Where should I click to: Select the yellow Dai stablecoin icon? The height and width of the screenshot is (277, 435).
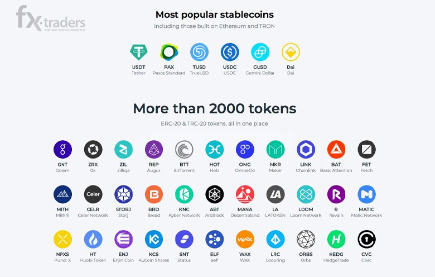coord(291,52)
